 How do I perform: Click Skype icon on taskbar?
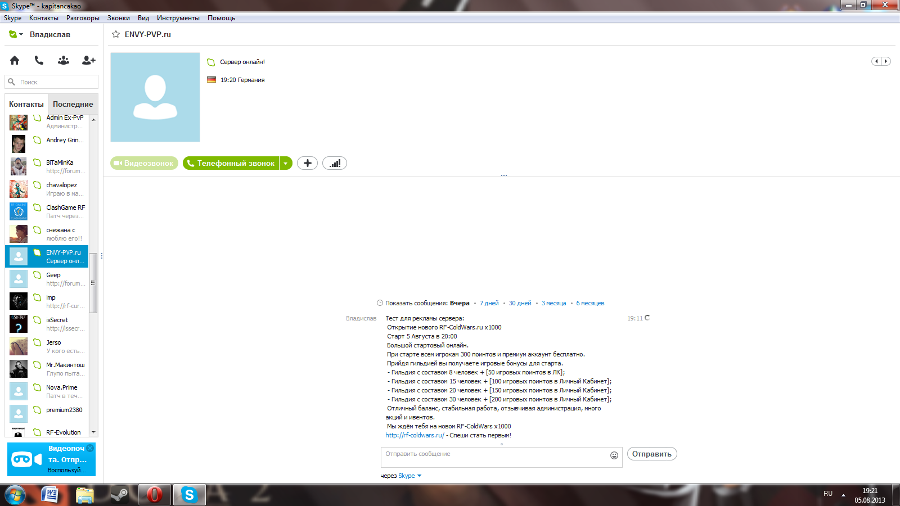point(189,495)
